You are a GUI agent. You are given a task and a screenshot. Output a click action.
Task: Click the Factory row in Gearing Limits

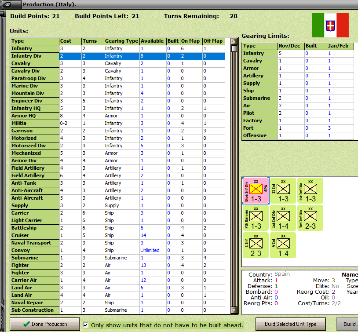coord(298,120)
